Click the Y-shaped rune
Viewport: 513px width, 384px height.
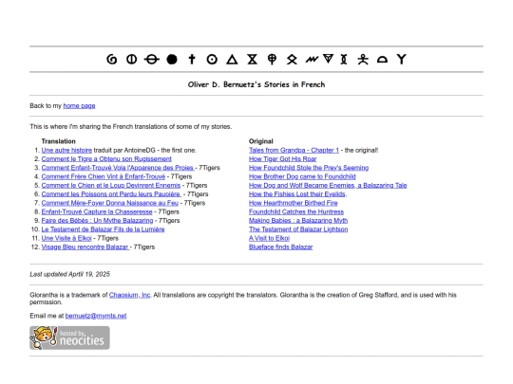pos(402,59)
